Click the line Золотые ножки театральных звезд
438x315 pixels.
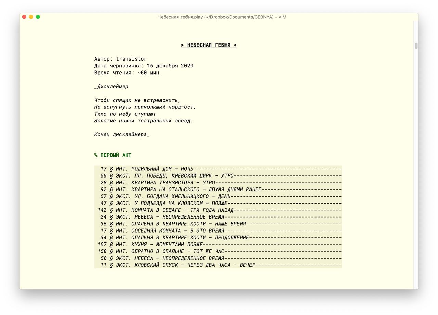point(144,121)
